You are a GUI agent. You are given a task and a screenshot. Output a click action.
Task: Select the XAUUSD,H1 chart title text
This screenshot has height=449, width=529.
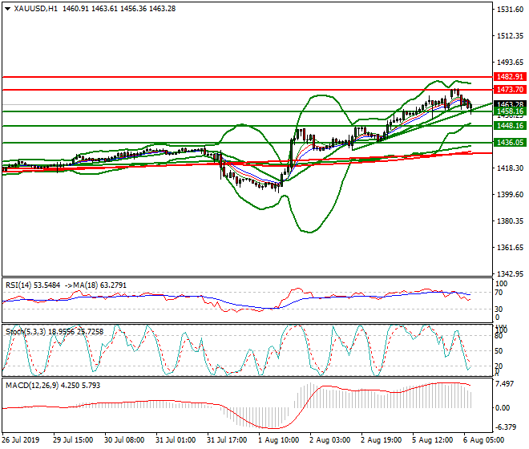click(36, 9)
